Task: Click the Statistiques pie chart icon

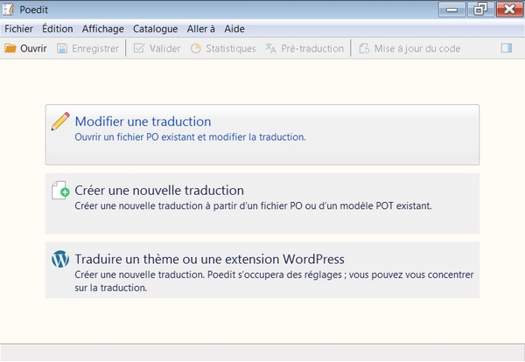Action: pyautogui.click(x=196, y=48)
